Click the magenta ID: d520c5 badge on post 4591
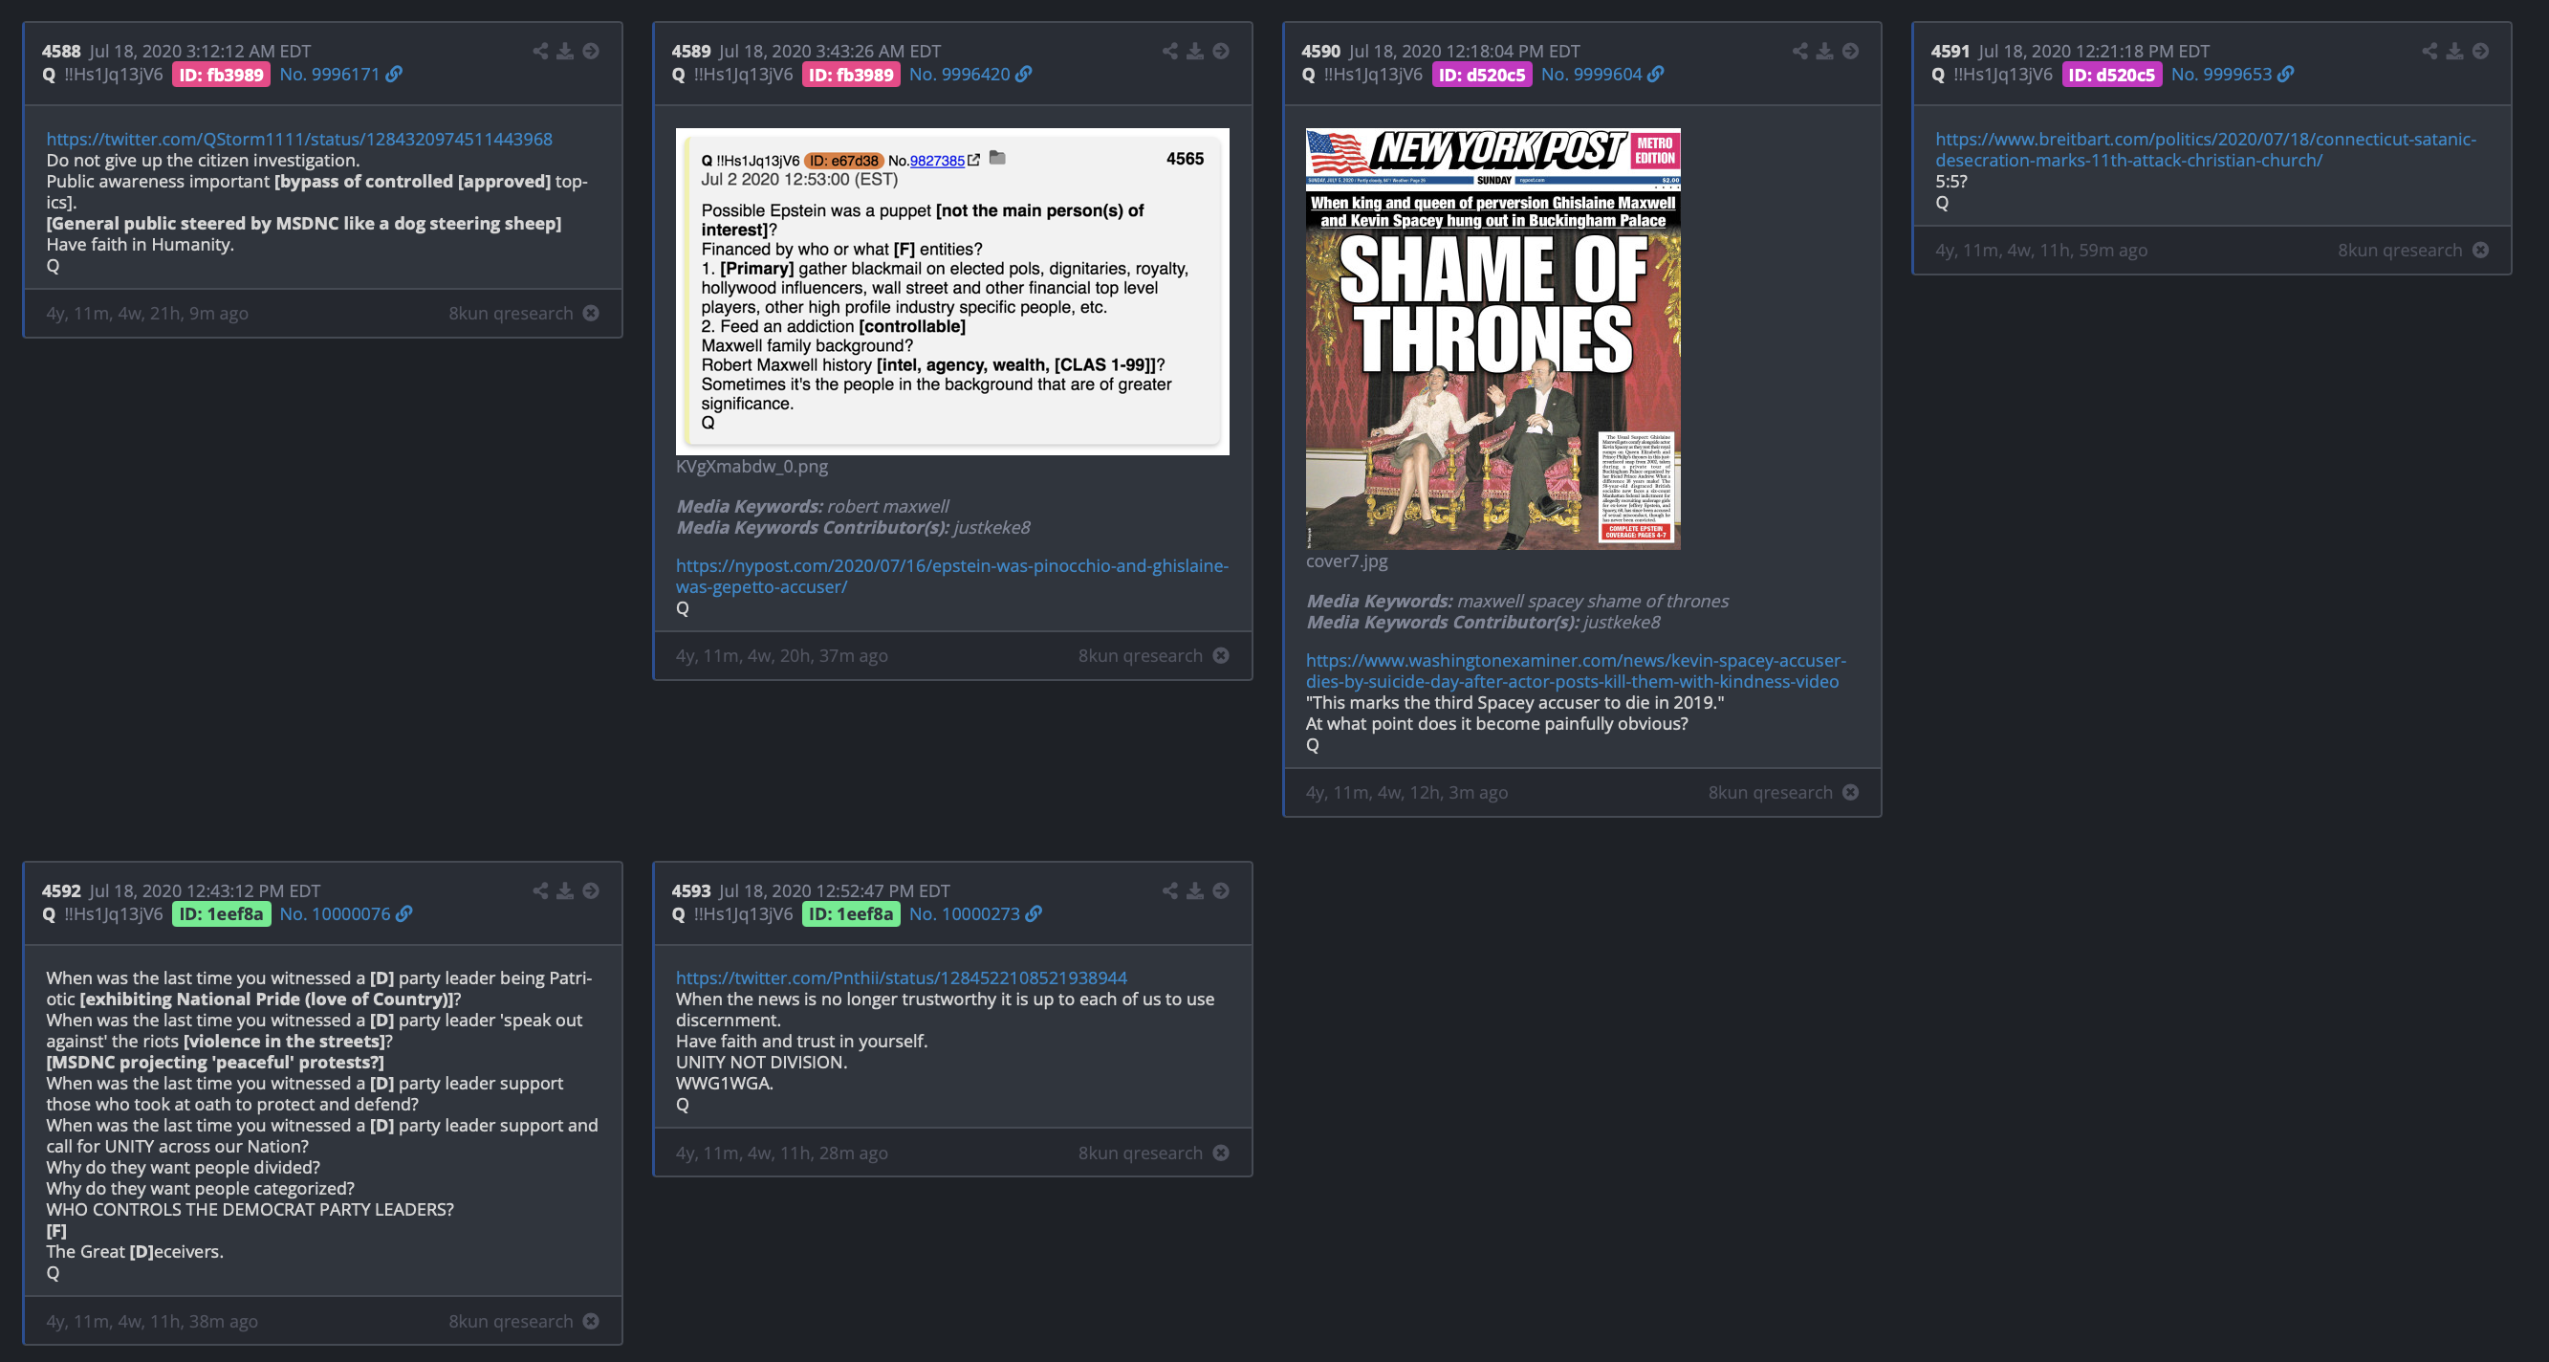 tap(2112, 75)
